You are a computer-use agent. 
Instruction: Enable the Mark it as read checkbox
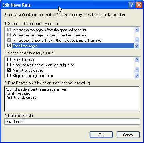9,59
